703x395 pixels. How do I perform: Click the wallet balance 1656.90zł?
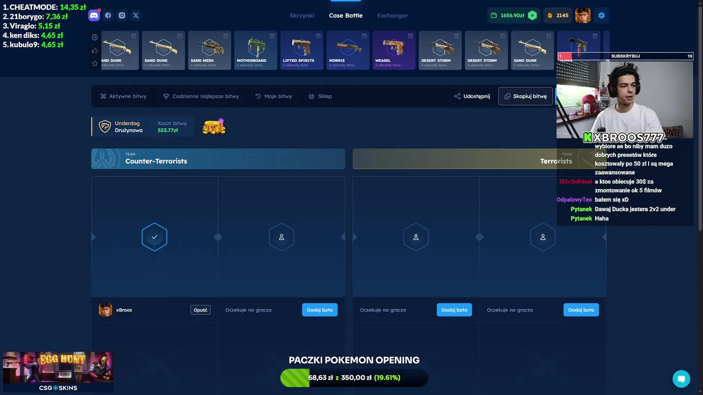tap(507, 15)
